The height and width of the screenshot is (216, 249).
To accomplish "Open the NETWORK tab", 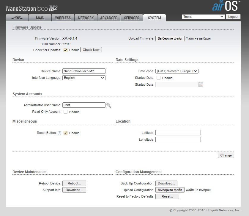I will (x=86, y=18).
